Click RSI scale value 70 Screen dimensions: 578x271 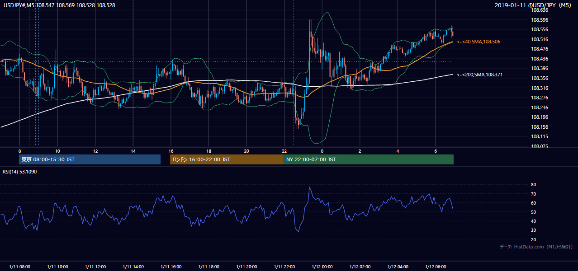click(533, 194)
